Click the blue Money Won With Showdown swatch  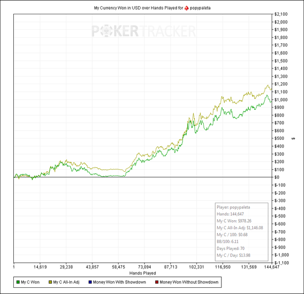point(90,282)
